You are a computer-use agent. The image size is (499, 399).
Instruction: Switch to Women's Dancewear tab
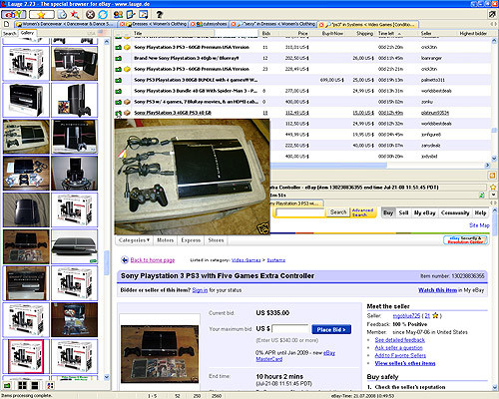tap(66, 24)
